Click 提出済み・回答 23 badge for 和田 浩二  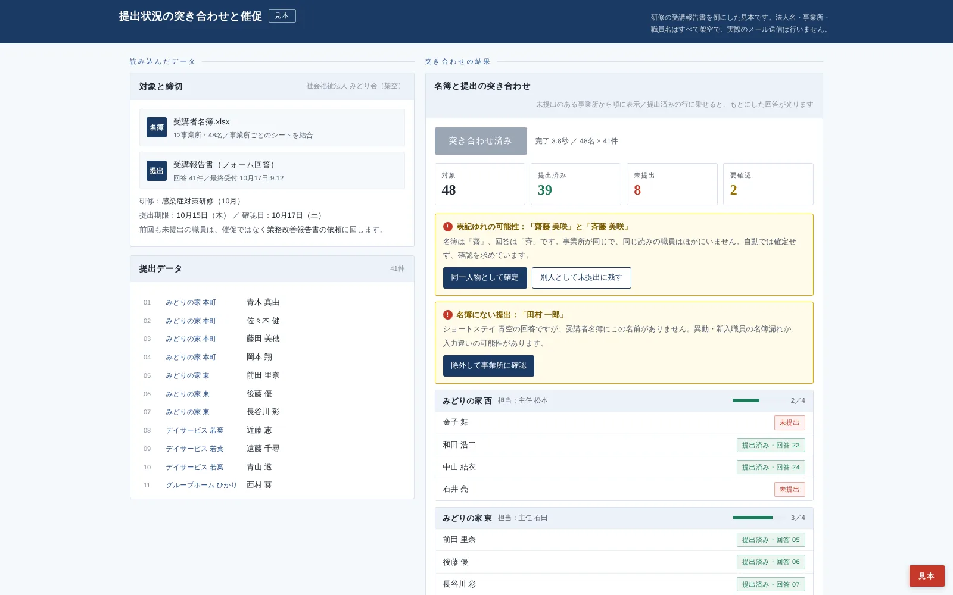click(x=771, y=445)
